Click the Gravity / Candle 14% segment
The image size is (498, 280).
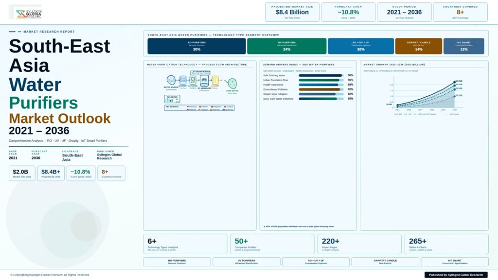[x=418, y=46]
